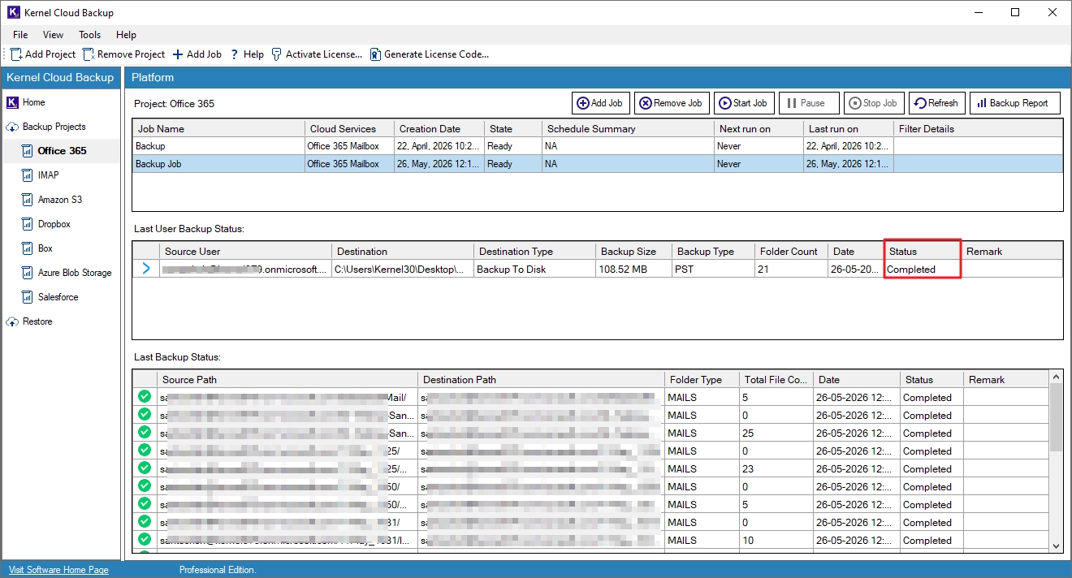Image resolution: width=1072 pixels, height=578 pixels.
Task: Click Activate License toolbar item
Action: pos(317,54)
